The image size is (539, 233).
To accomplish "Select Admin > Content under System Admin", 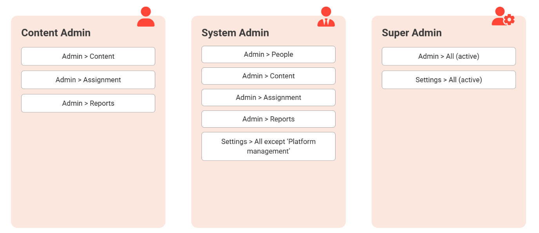I will click(x=269, y=76).
